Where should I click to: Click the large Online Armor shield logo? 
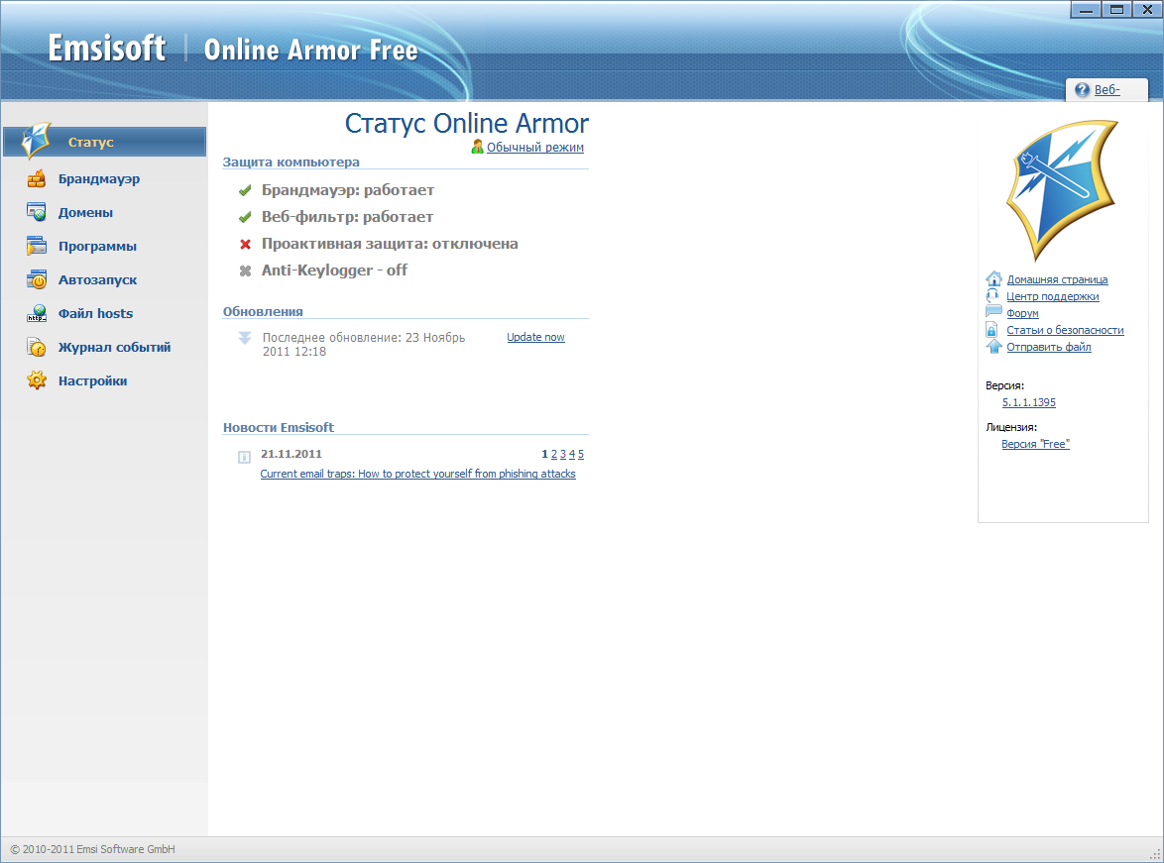point(1062,190)
